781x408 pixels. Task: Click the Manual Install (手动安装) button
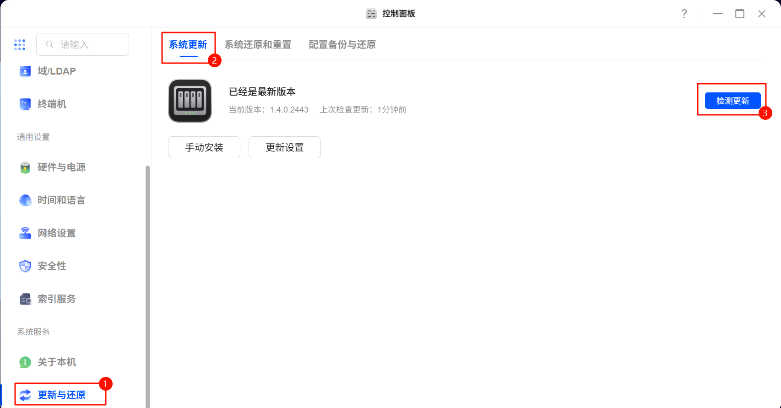tap(204, 147)
